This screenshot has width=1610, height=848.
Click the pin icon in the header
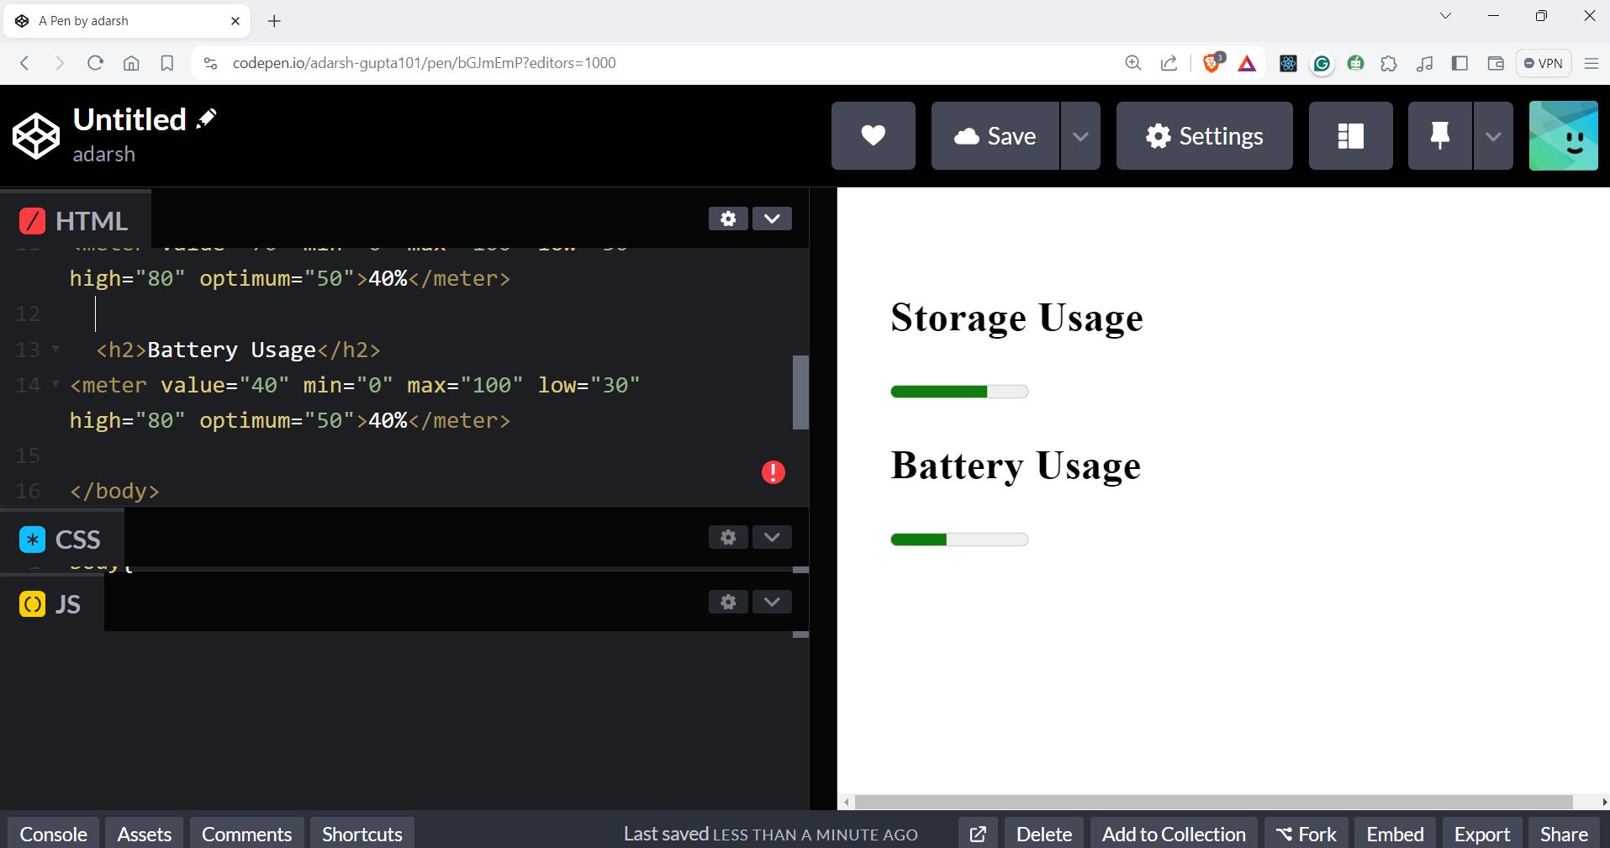1439,136
